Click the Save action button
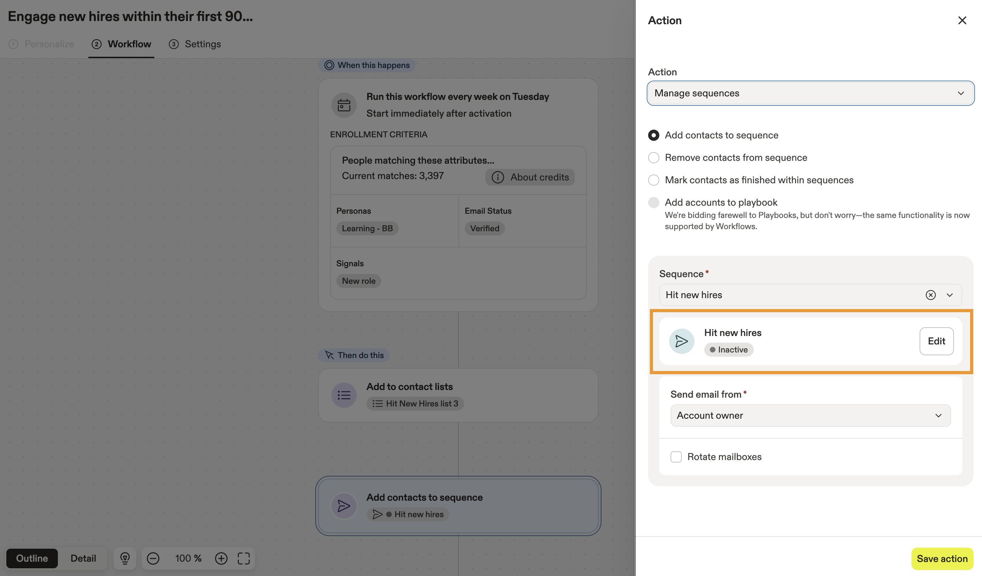The image size is (982, 576). coord(943,558)
